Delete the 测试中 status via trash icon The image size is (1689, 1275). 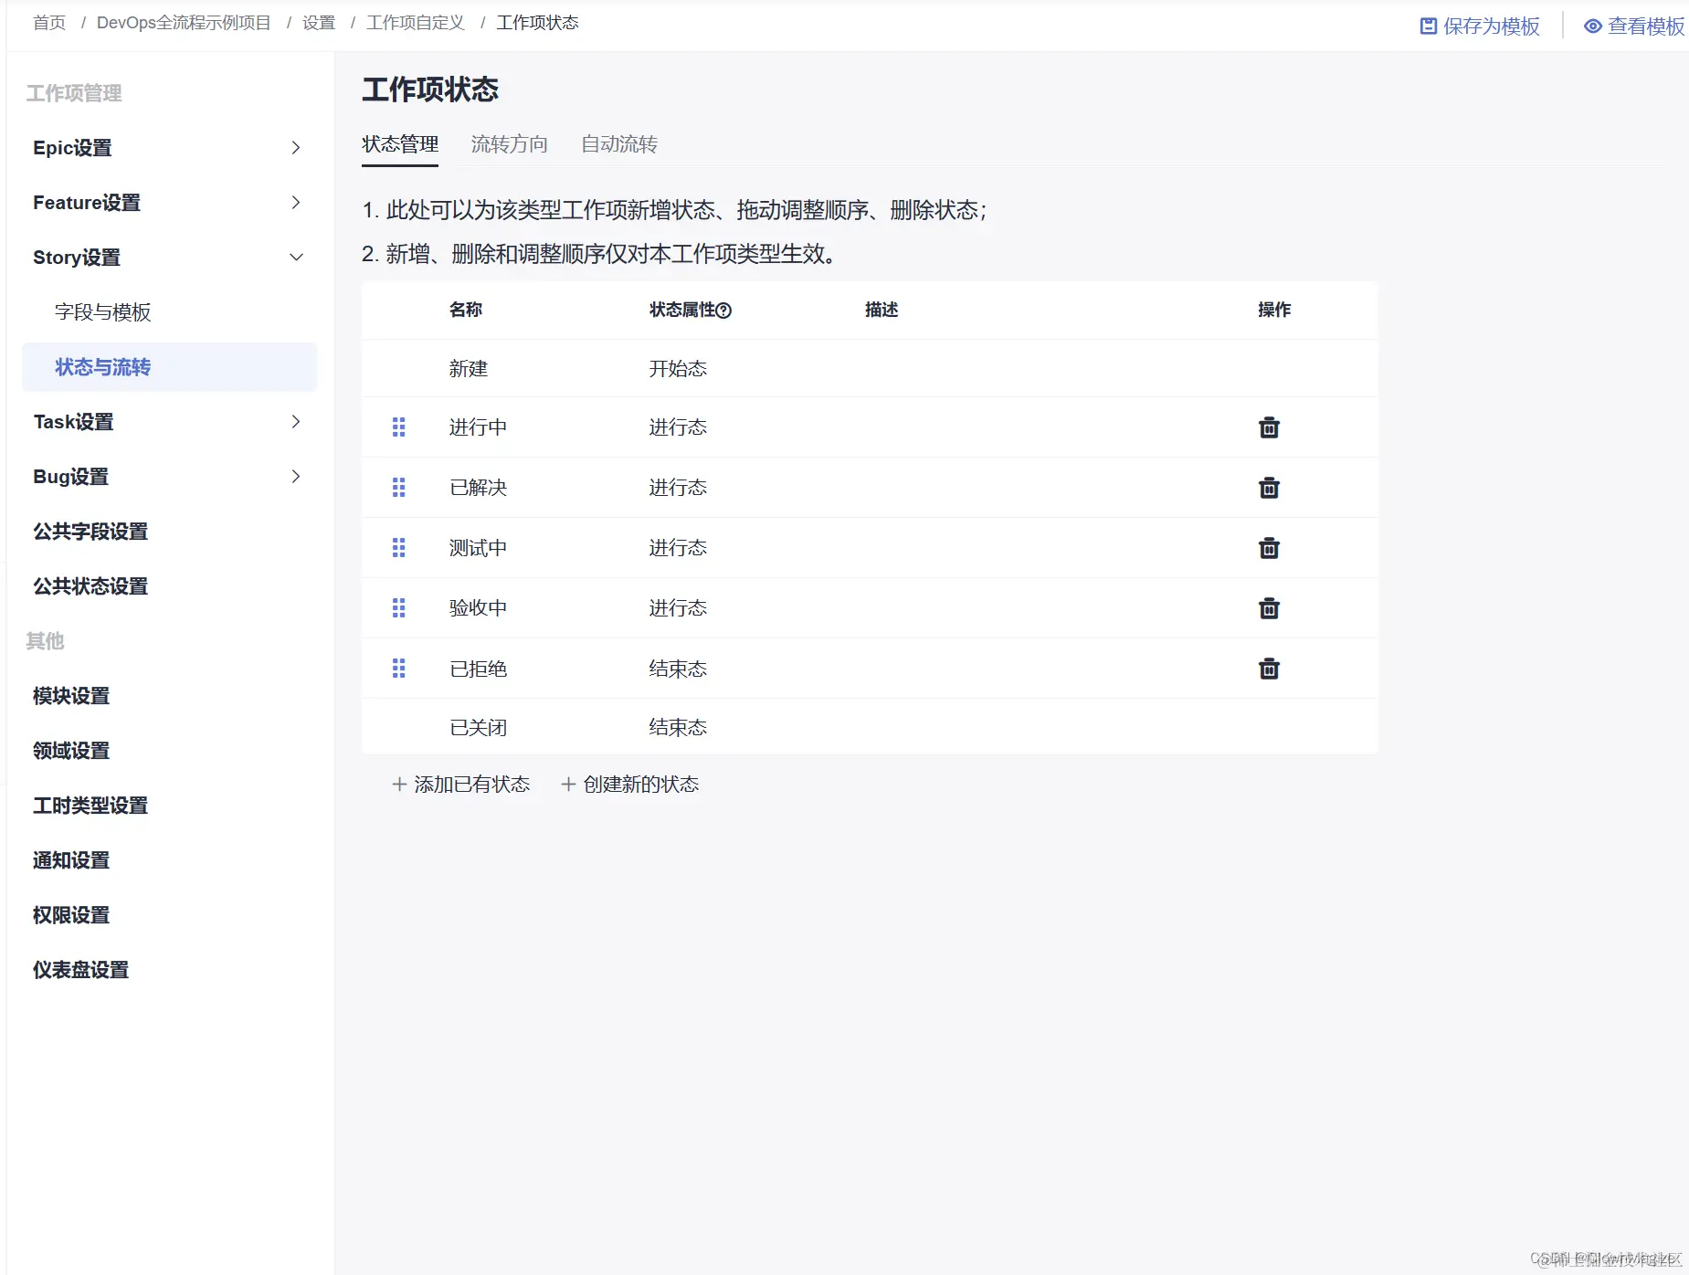point(1269,547)
